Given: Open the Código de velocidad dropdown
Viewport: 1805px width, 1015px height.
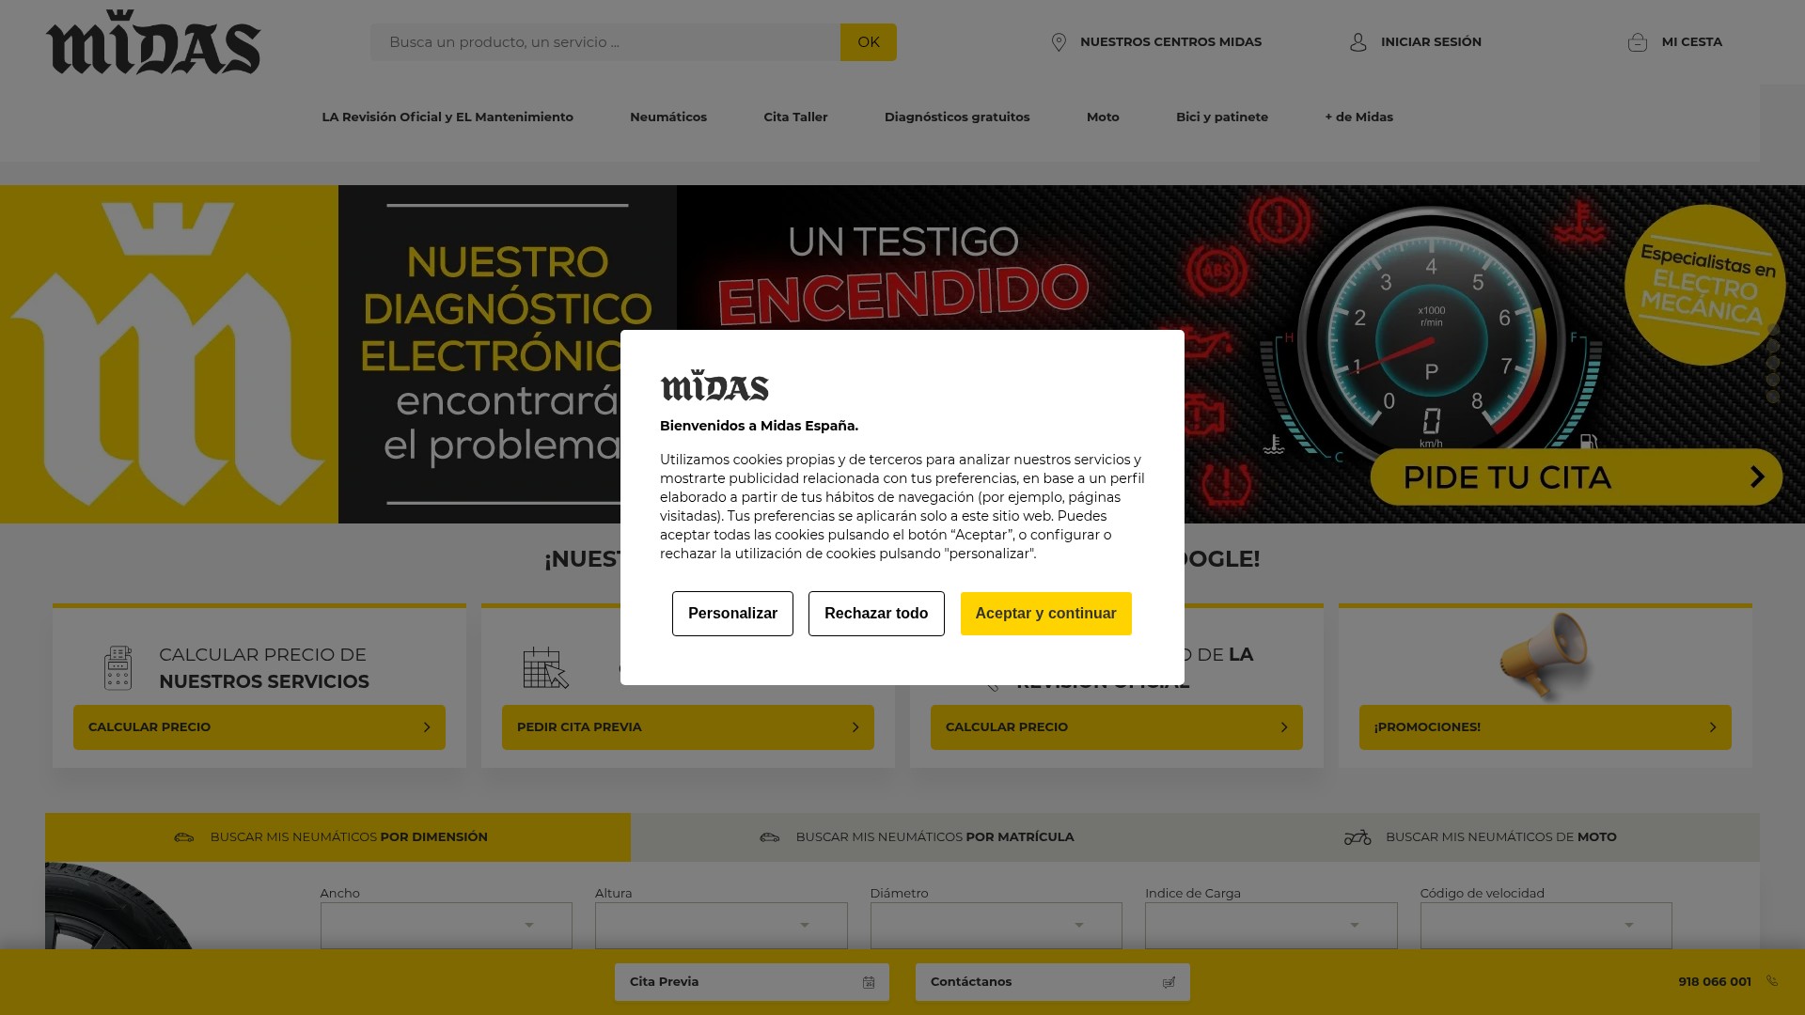Looking at the screenshot, I should [1546, 926].
